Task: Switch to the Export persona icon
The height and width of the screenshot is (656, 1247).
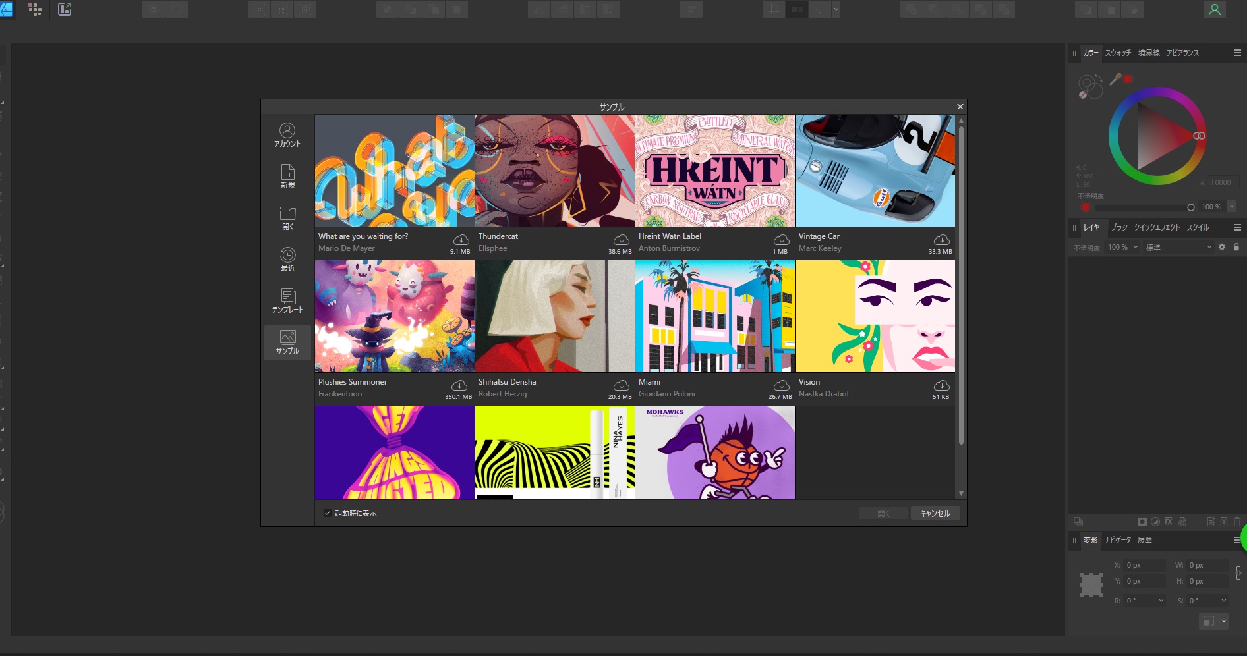Action: (x=65, y=9)
